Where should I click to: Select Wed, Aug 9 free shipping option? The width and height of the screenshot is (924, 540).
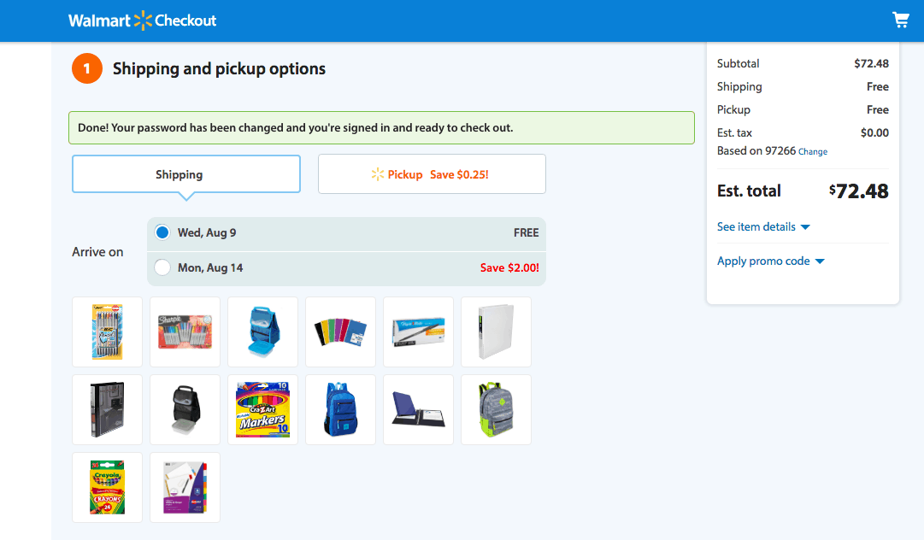tap(162, 232)
